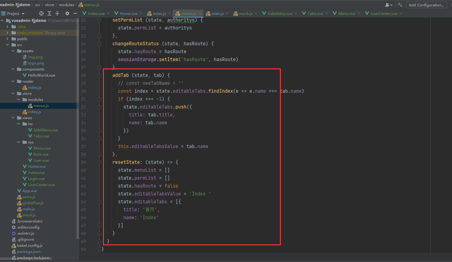Toggle code fold marker at line 31

pyautogui.click(x=99, y=99)
